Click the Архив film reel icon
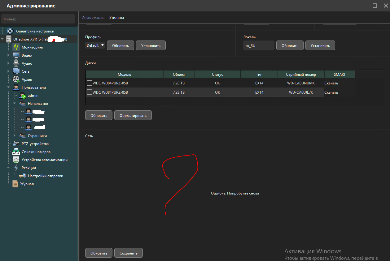 point(16,79)
